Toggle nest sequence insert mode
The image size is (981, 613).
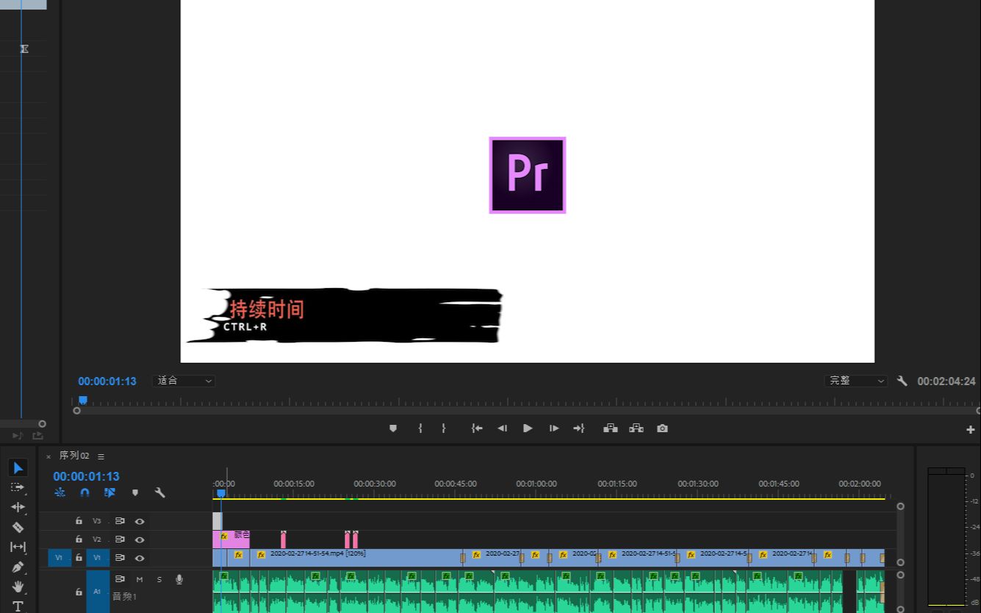60,492
